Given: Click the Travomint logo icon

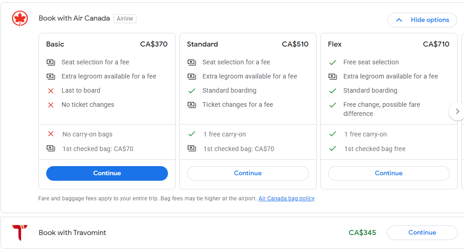Looking at the screenshot, I should (x=20, y=232).
